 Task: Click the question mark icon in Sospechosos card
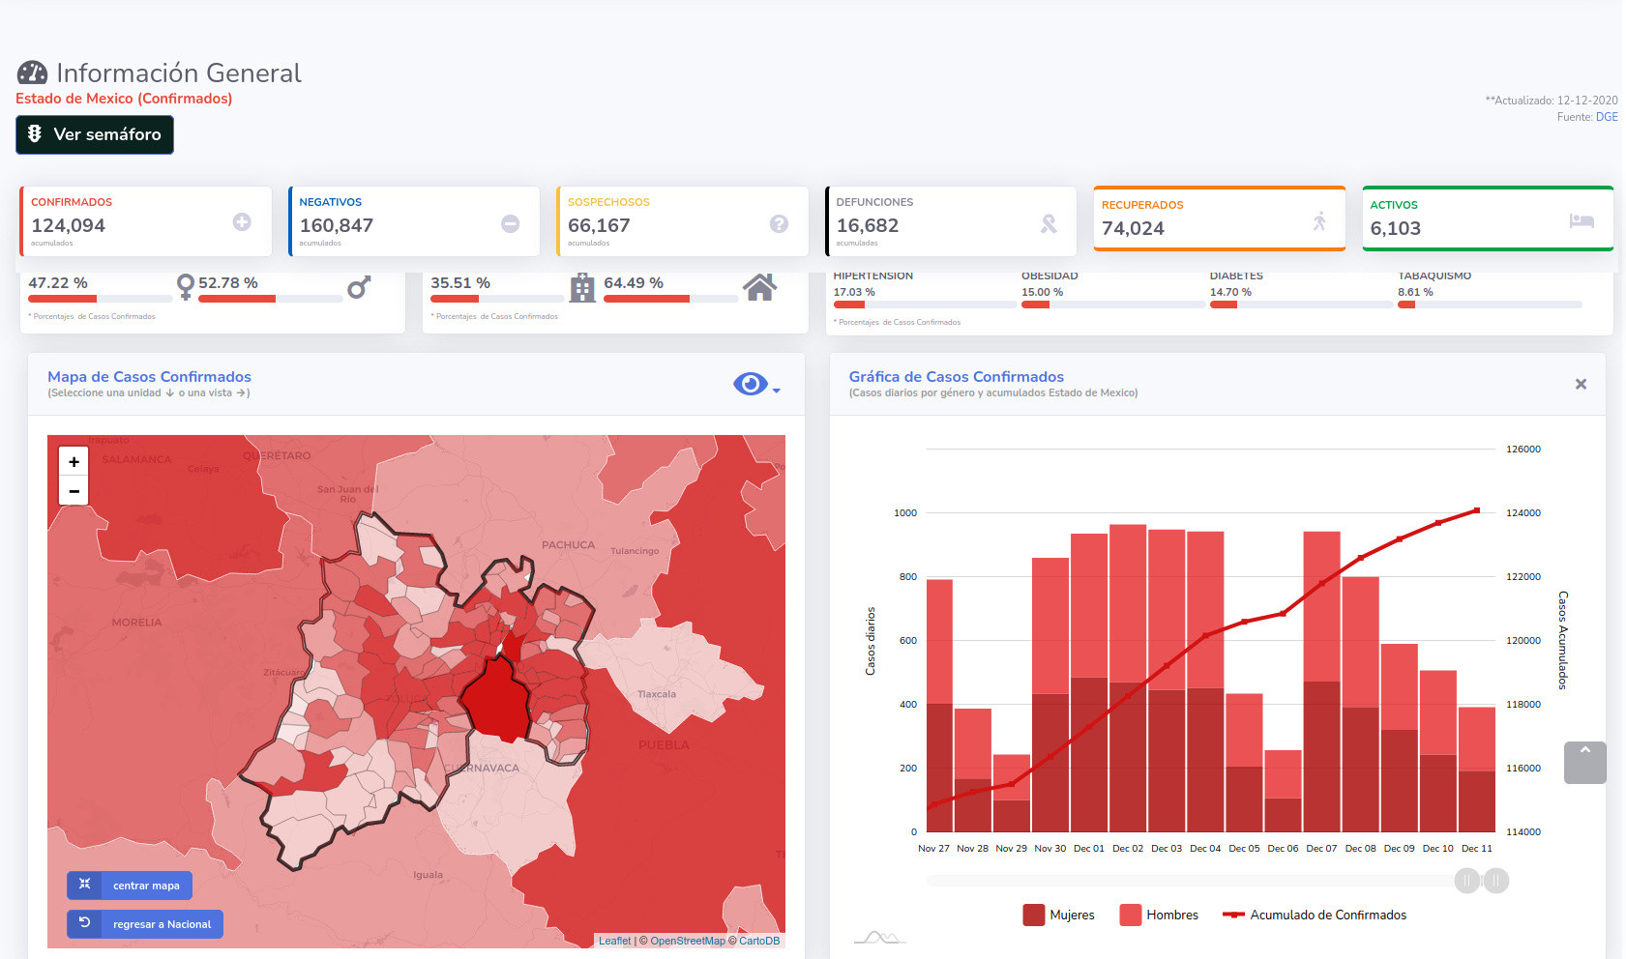779,223
